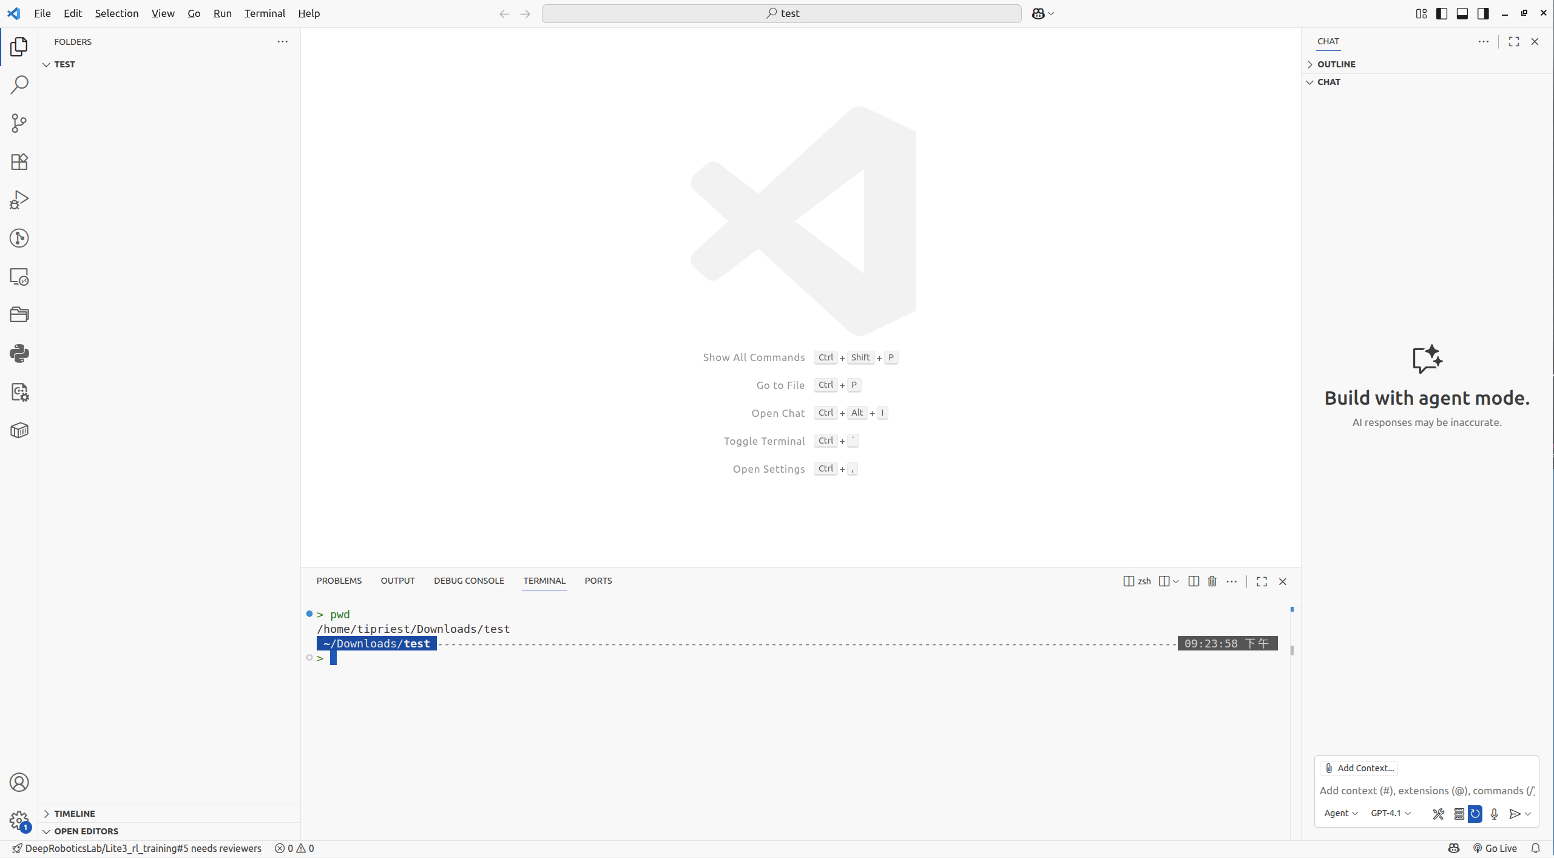Screen dimensions: 1554x858
Task: Open the Search view
Action: pos(19,85)
